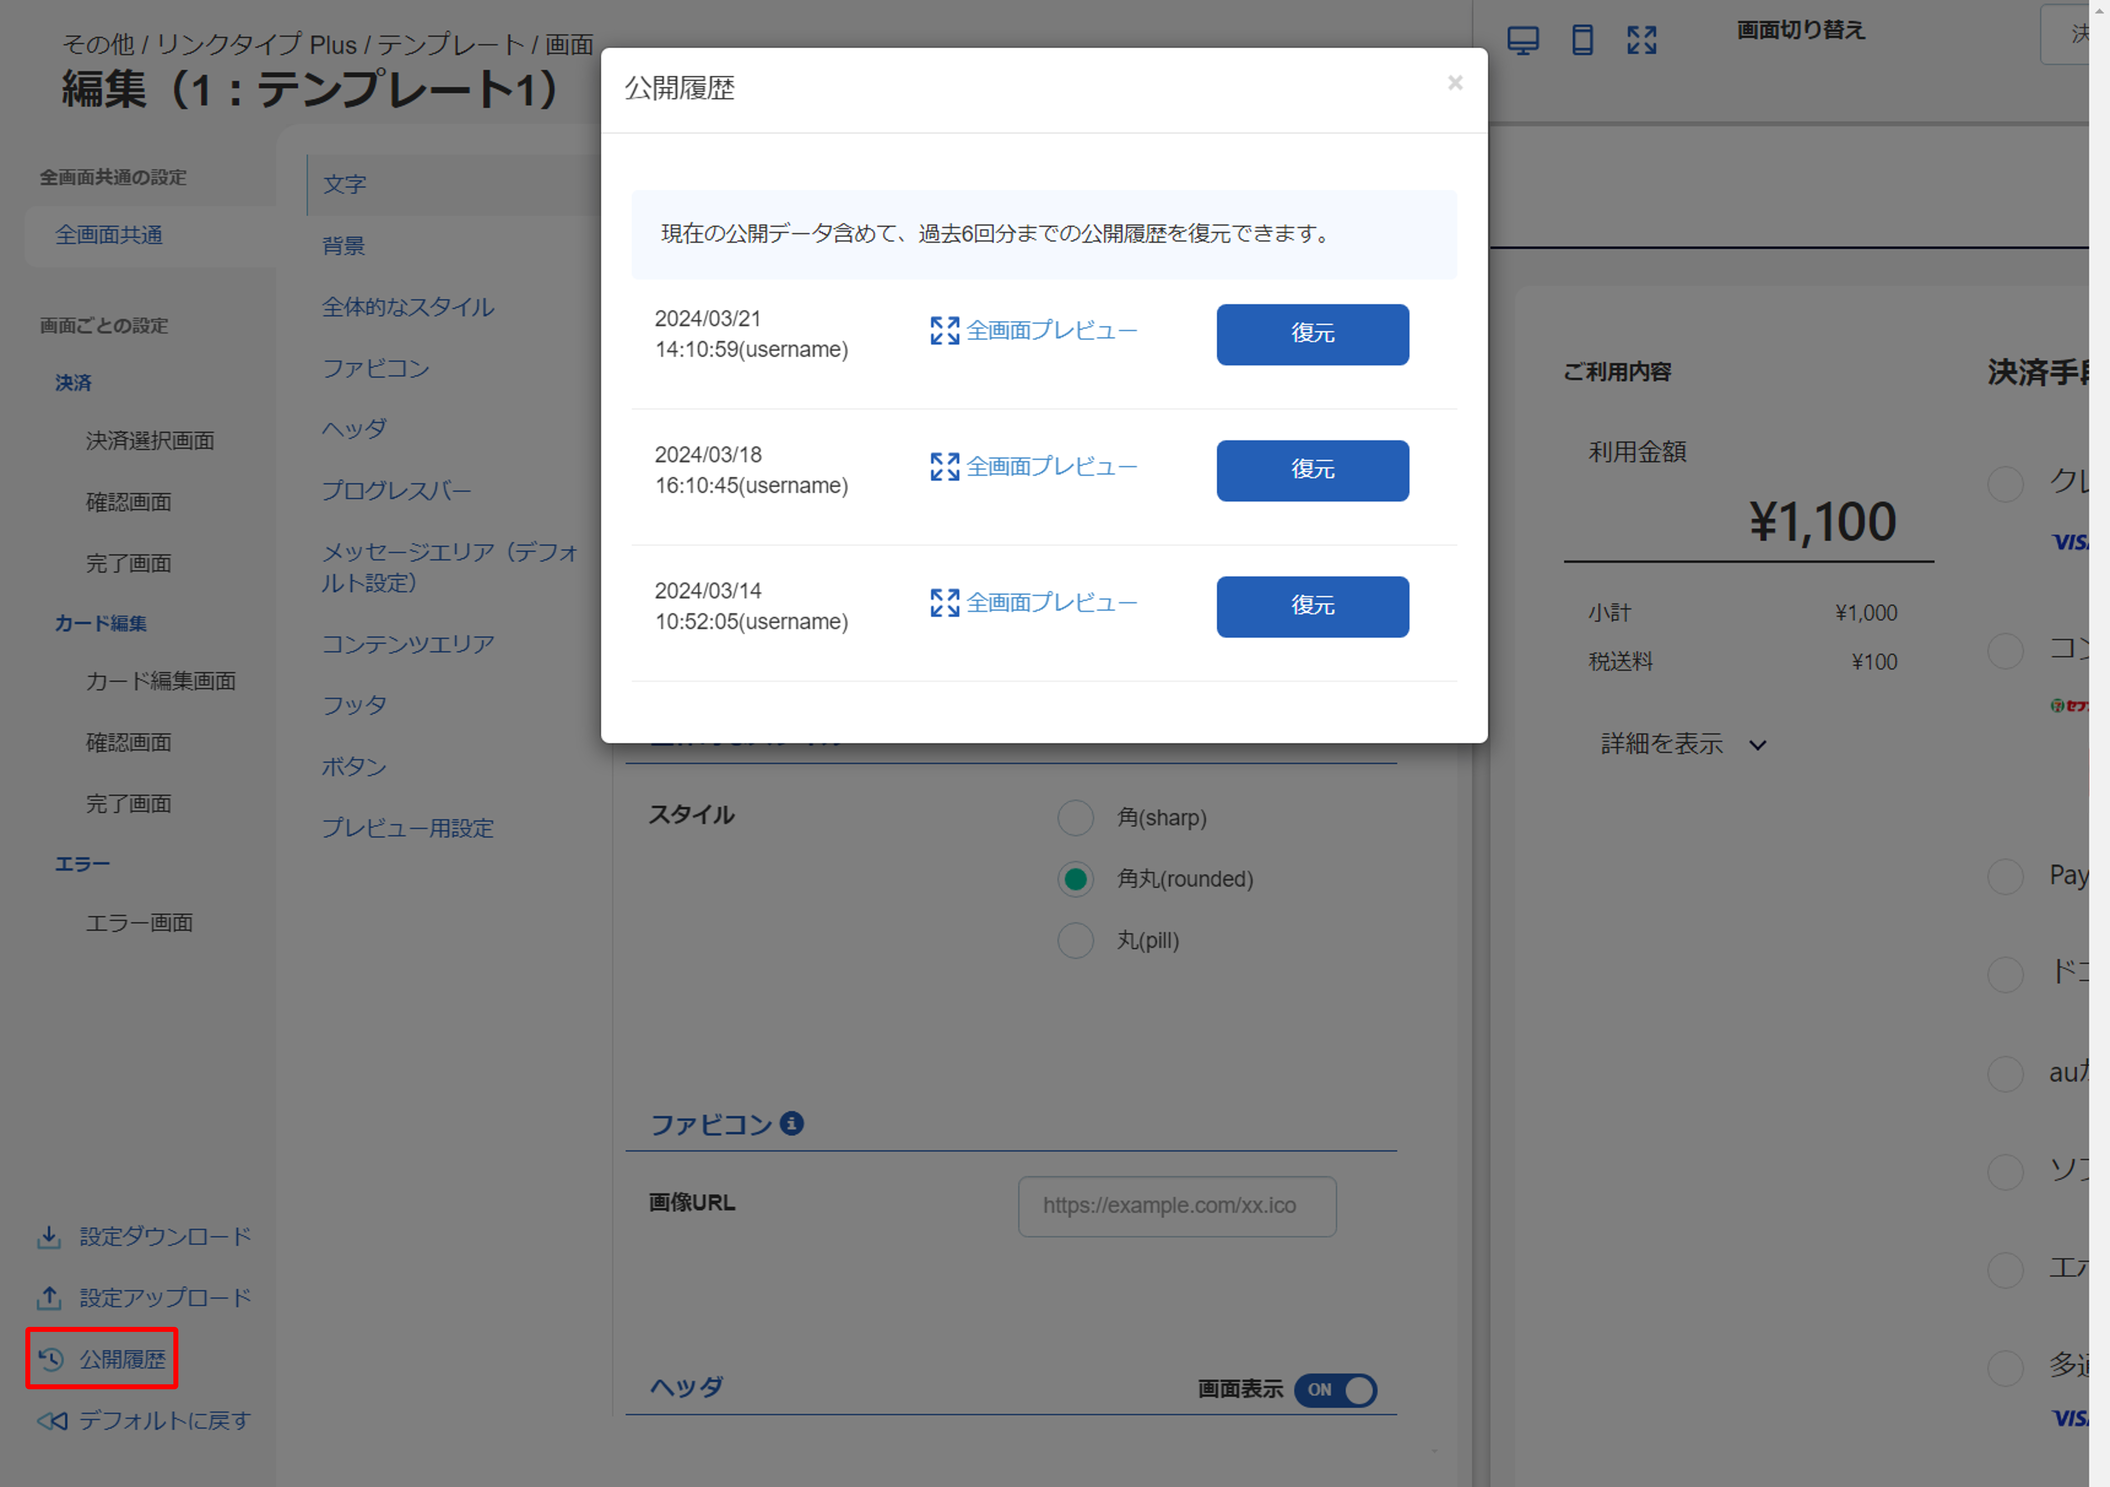The width and height of the screenshot is (2110, 1487).
Task: Click the 決済 section heading
Action: tap(73, 383)
